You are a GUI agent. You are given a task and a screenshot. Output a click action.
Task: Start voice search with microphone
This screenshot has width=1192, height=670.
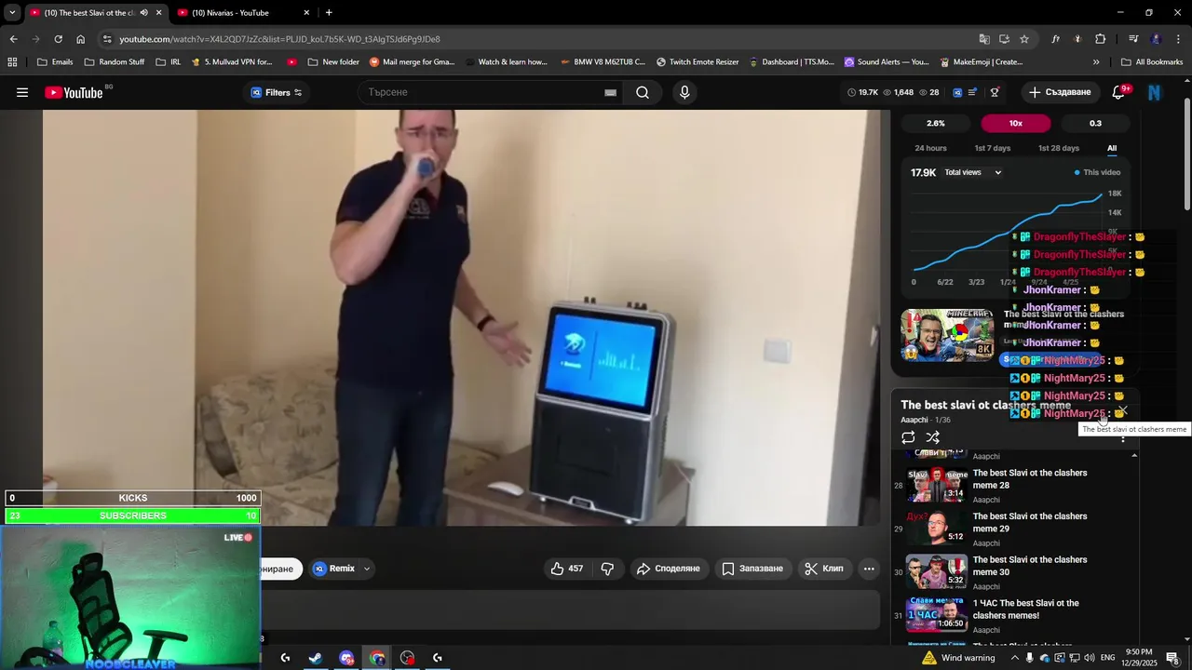(684, 92)
